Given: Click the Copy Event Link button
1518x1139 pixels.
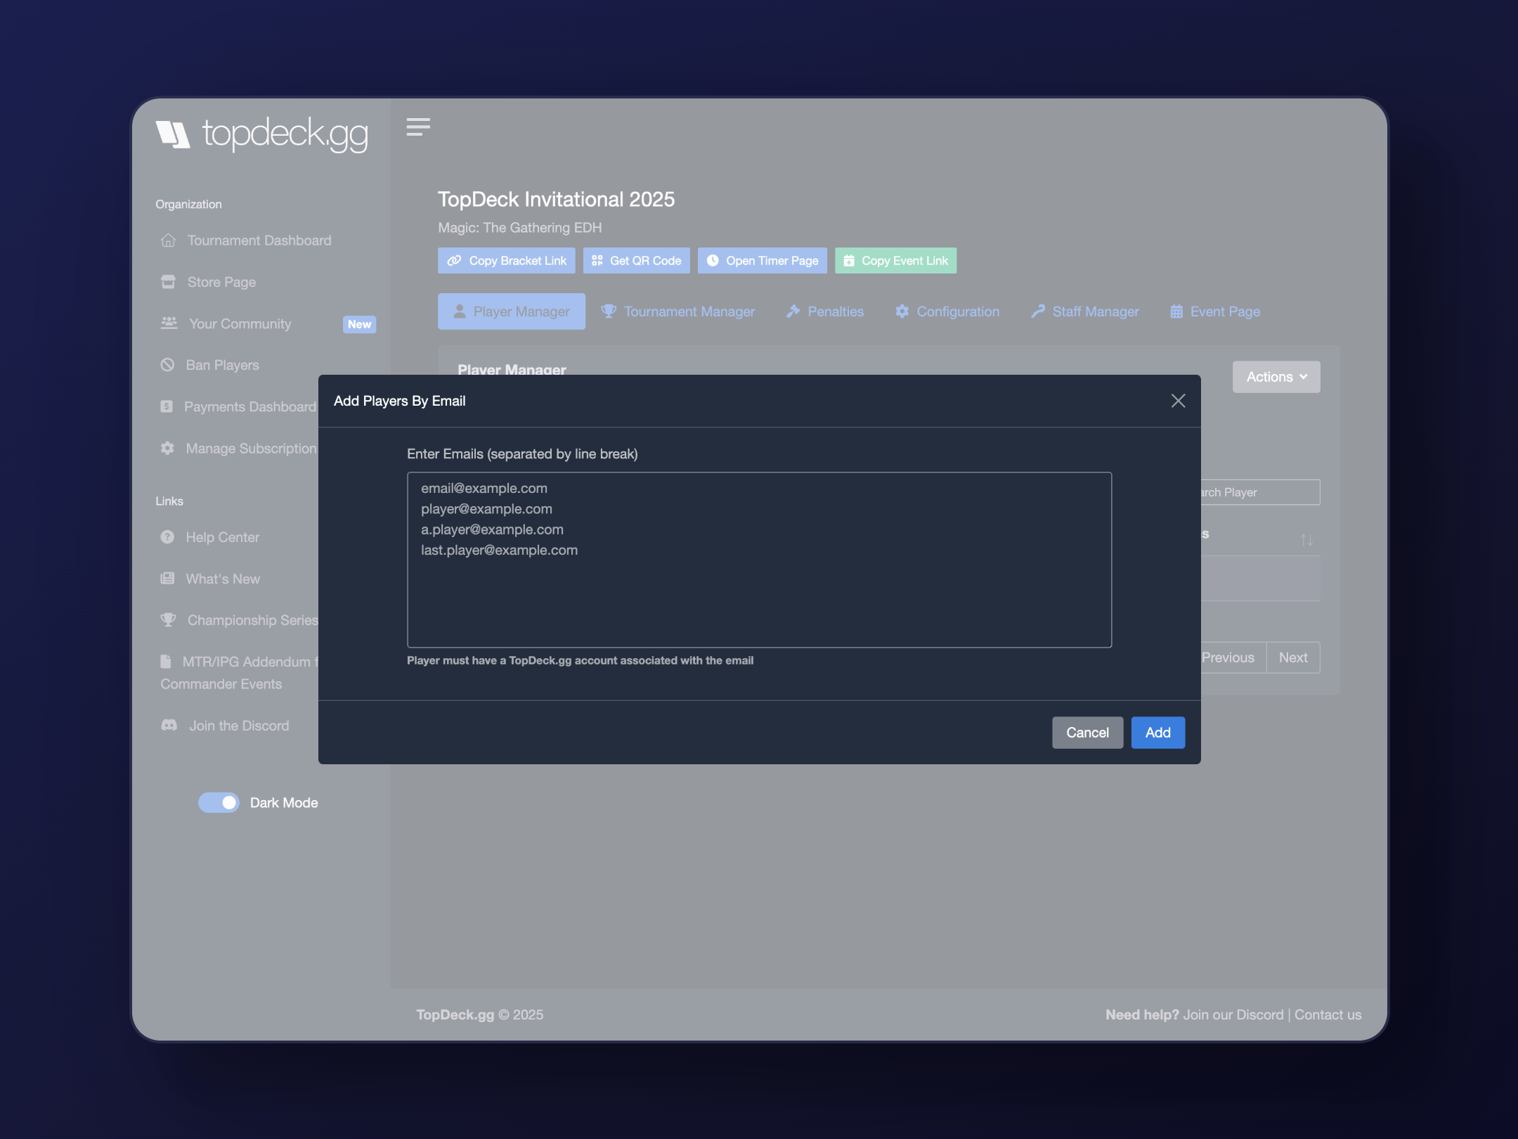Looking at the screenshot, I should click(x=895, y=261).
